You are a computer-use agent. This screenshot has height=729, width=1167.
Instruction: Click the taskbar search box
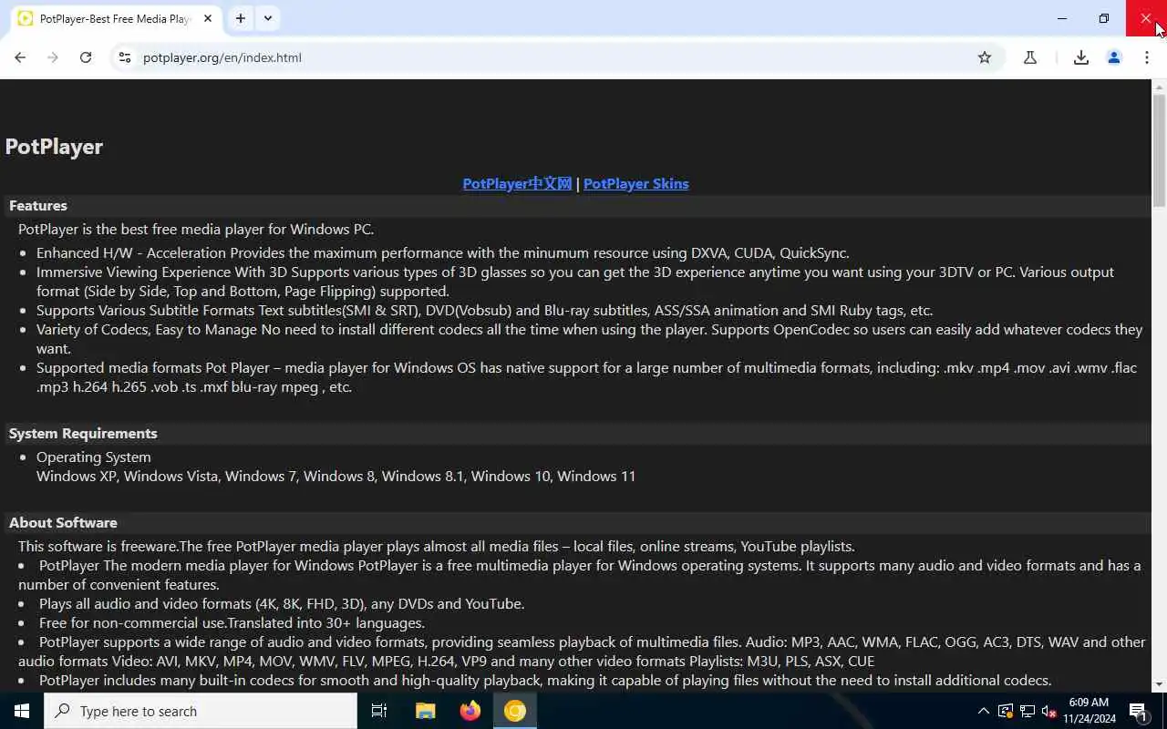[201, 711]
